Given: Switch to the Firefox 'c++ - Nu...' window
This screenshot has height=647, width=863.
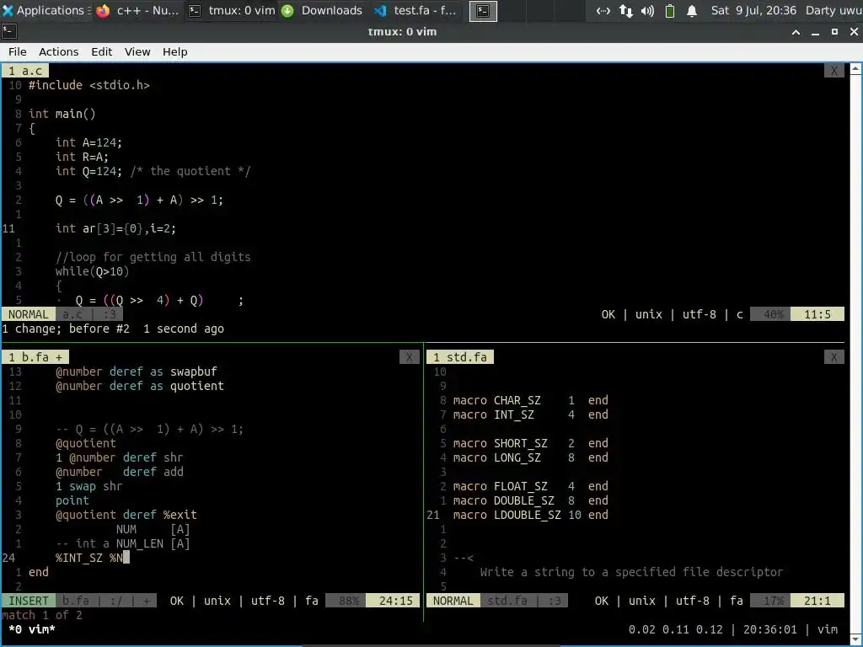Looking at the screenshot, I should tap(137, 10).
